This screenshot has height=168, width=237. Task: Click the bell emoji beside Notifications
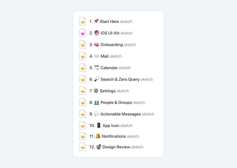click(98, 136)
